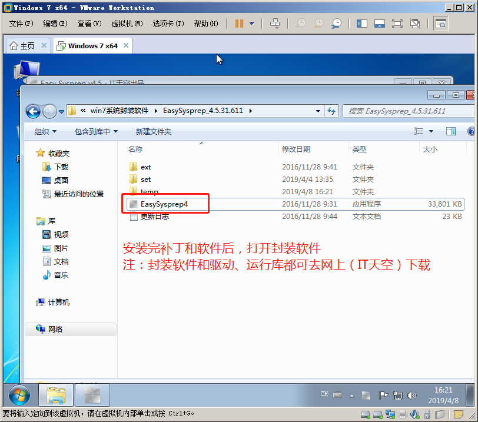Show hidden tray icons arrow

(x=351, y=396)
